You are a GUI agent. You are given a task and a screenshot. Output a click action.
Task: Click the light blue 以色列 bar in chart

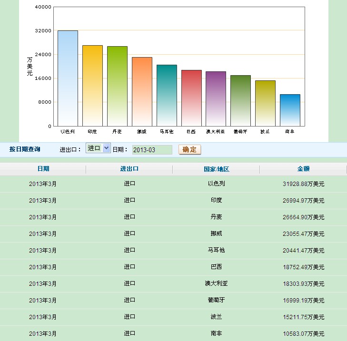(x=68, y=78)
